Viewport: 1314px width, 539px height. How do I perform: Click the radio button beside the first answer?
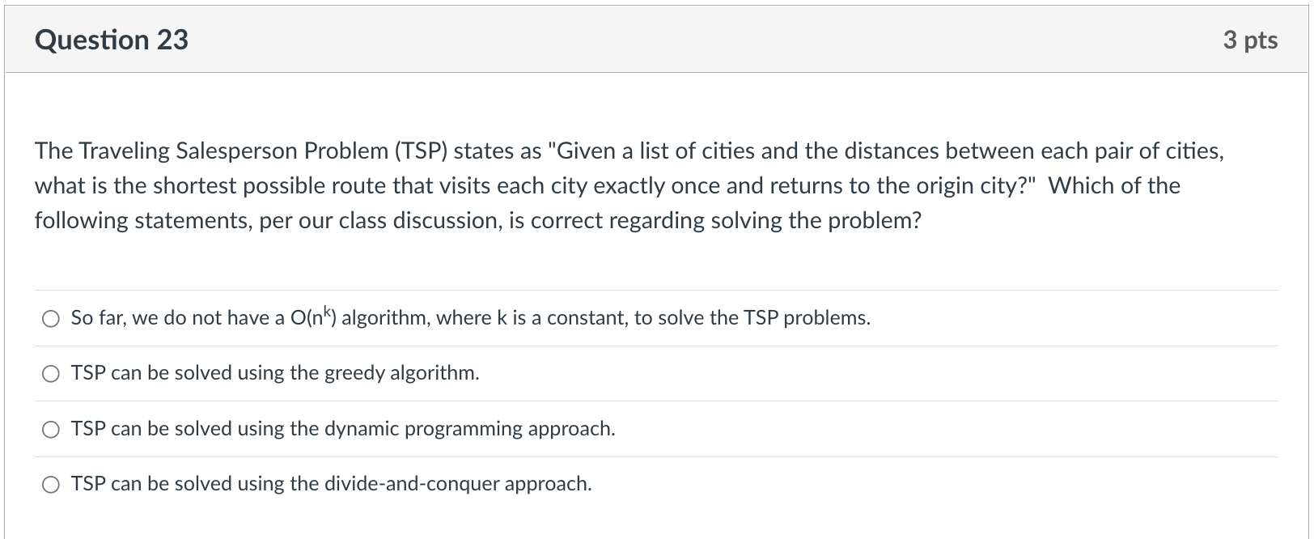(51, 318)
